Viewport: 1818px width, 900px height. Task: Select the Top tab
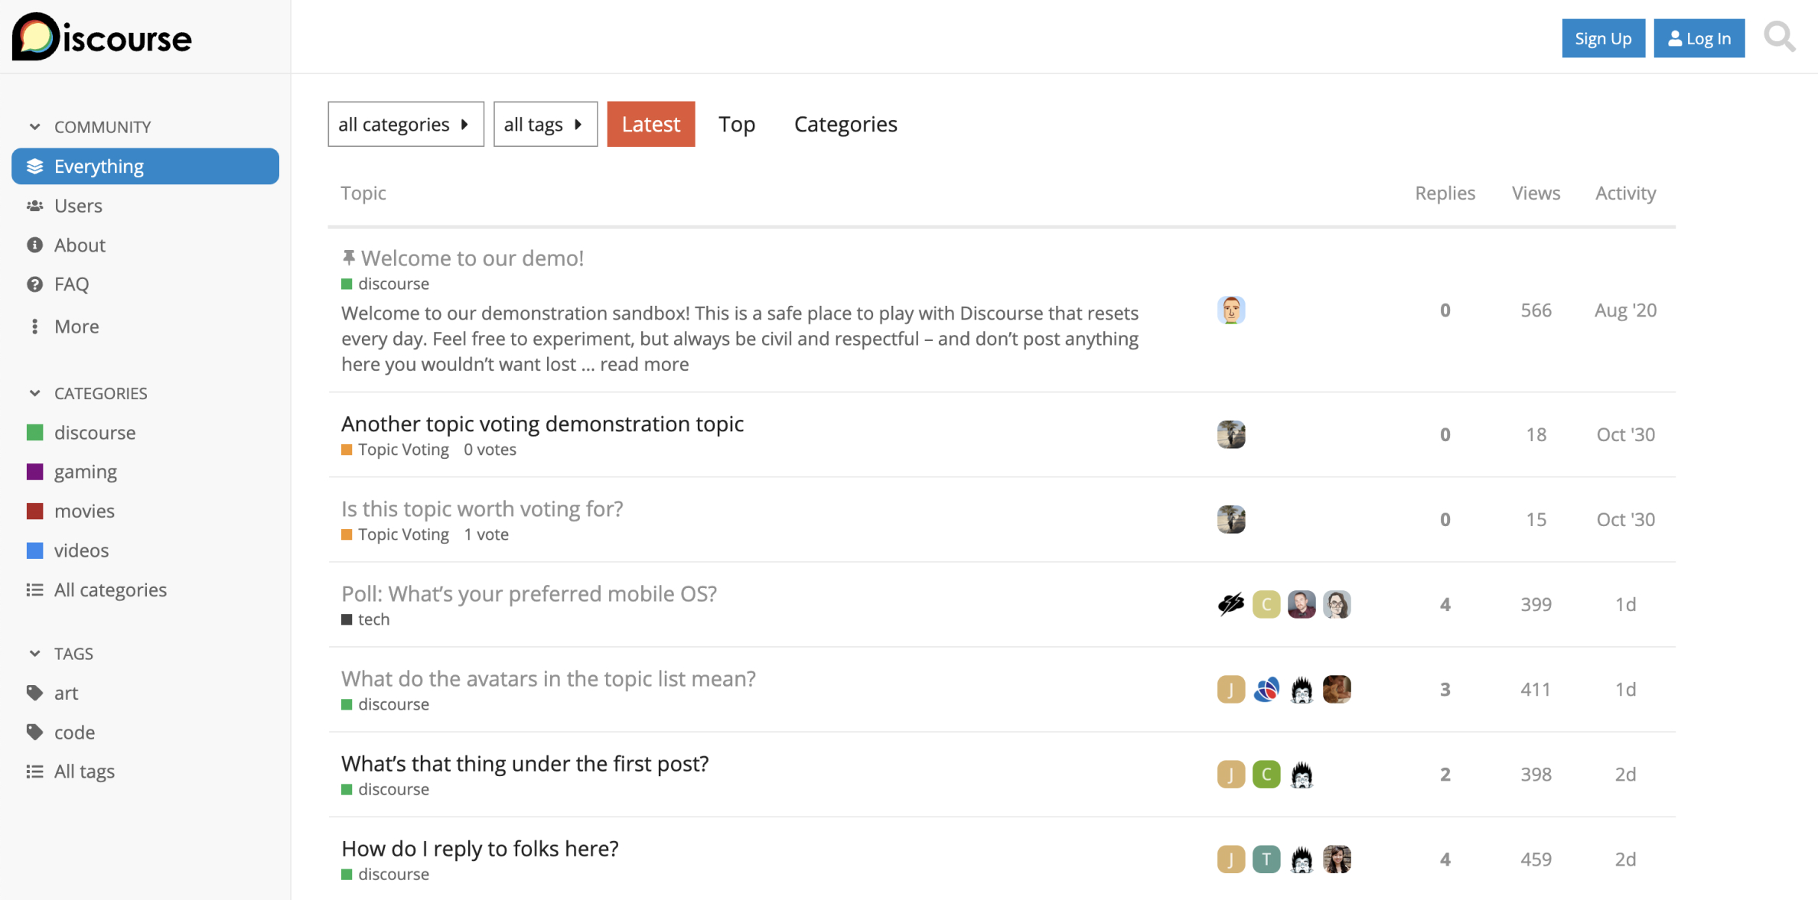[738, 123]
